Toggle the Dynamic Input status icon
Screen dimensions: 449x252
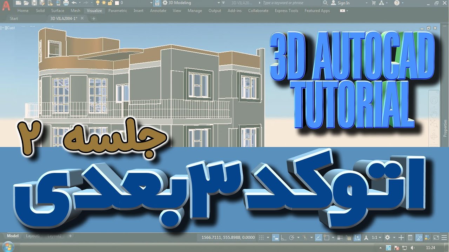pos(276,238)
